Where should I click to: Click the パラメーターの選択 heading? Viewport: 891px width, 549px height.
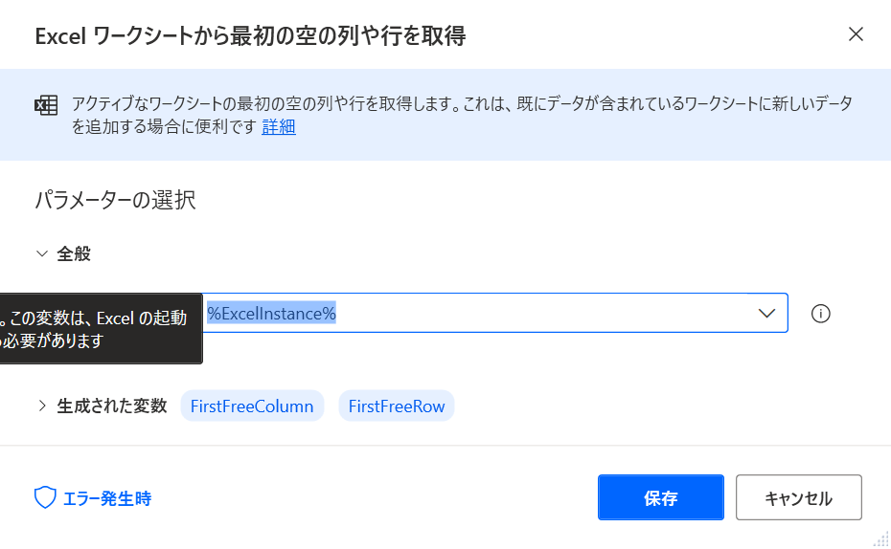pyautogui.click(x=115, y=200)
